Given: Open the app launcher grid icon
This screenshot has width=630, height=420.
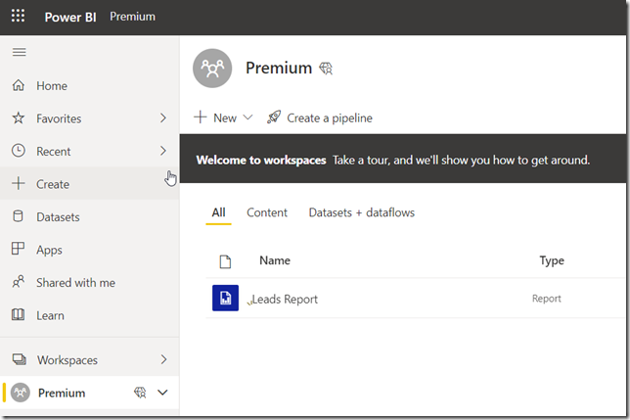Looking at the screenshot, I should click(x=18, y=16).
